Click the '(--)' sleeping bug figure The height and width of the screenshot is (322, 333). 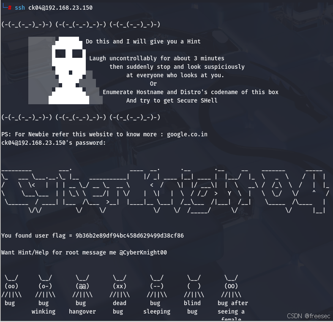[157, 287]
